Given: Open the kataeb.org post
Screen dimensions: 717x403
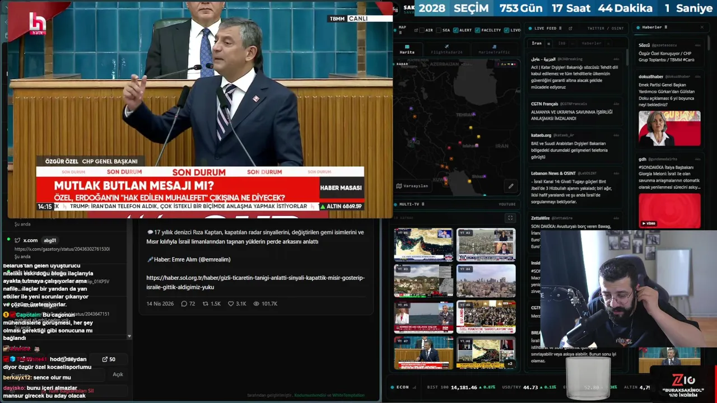Looking at the screenshot, I should pyautogui.click(x=575, y=147).
